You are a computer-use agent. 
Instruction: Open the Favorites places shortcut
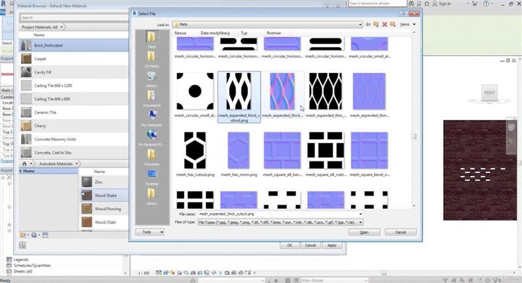pos(151,157)
